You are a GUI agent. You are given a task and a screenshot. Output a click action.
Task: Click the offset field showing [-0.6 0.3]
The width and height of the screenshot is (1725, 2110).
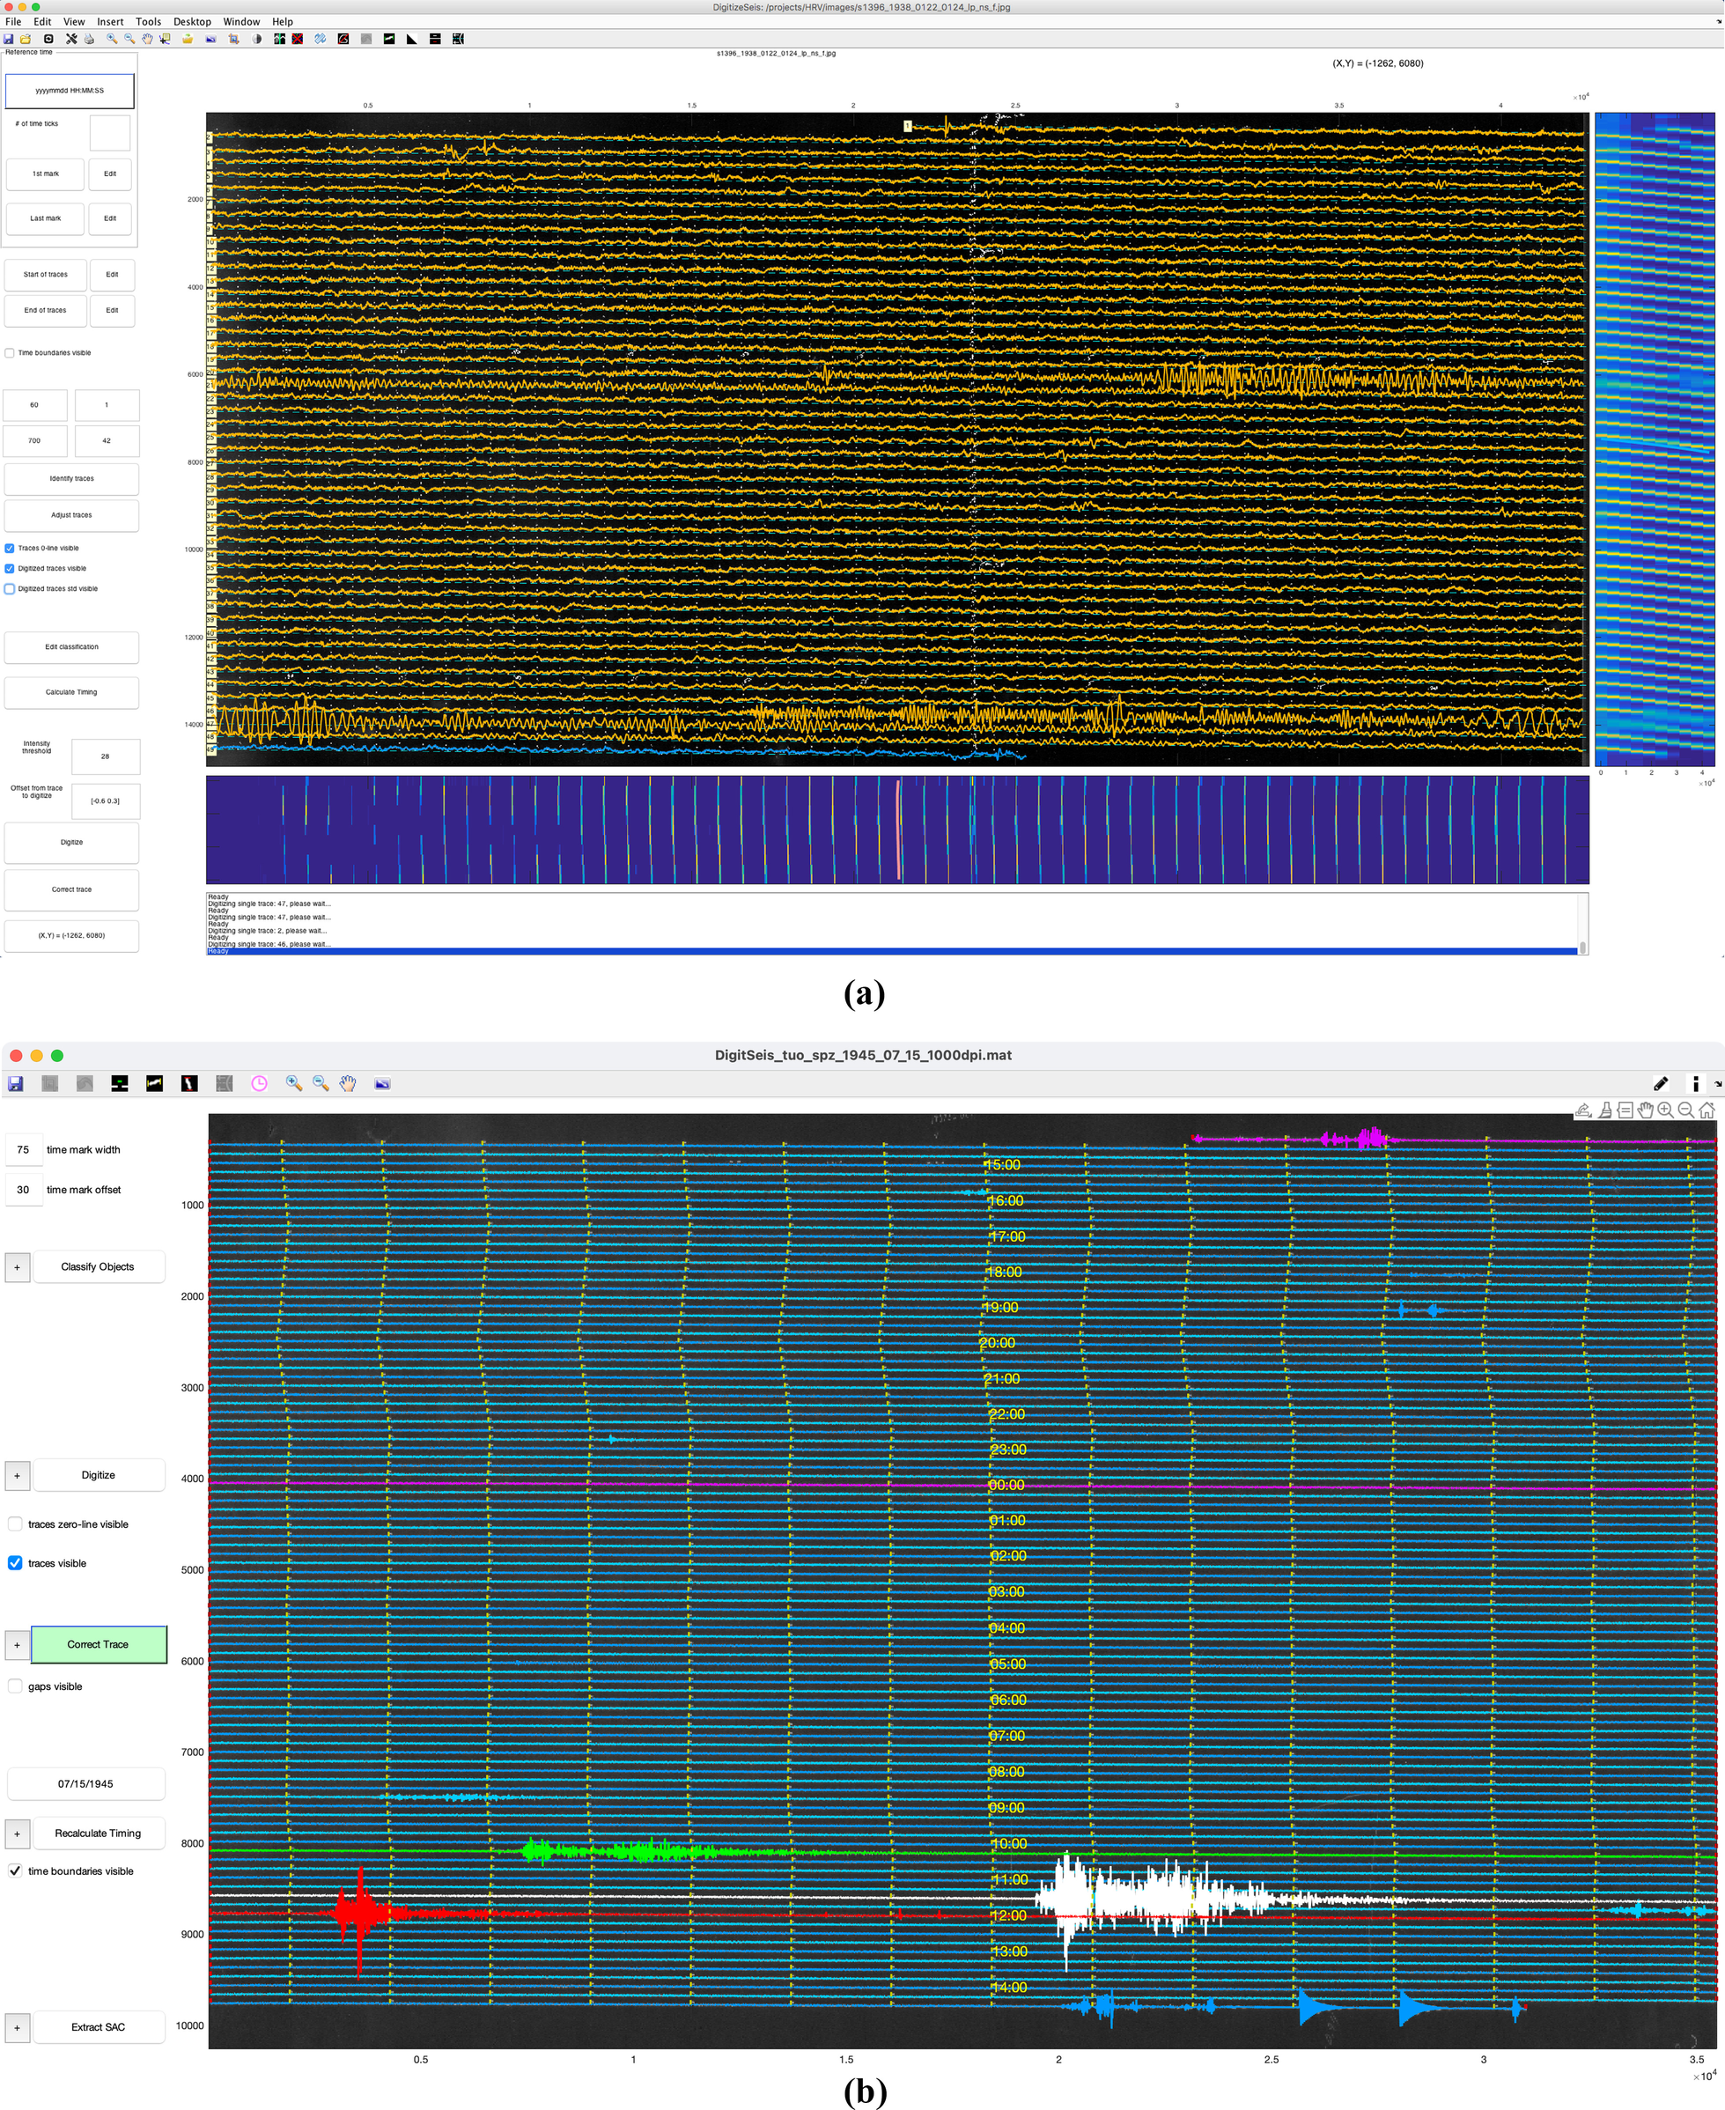pyautogui.click(x=106, y=801)
